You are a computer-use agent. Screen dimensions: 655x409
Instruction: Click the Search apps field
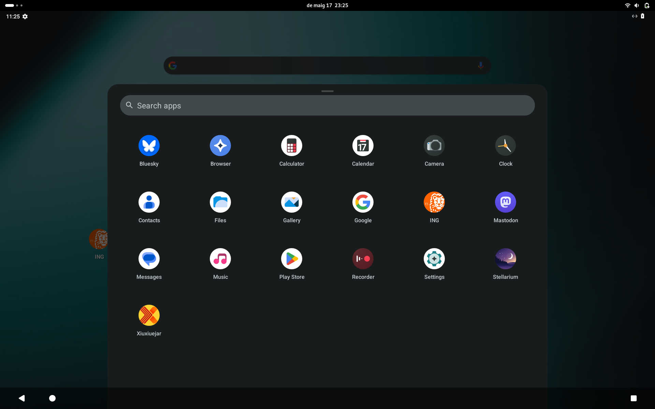(x=327, y=105)
